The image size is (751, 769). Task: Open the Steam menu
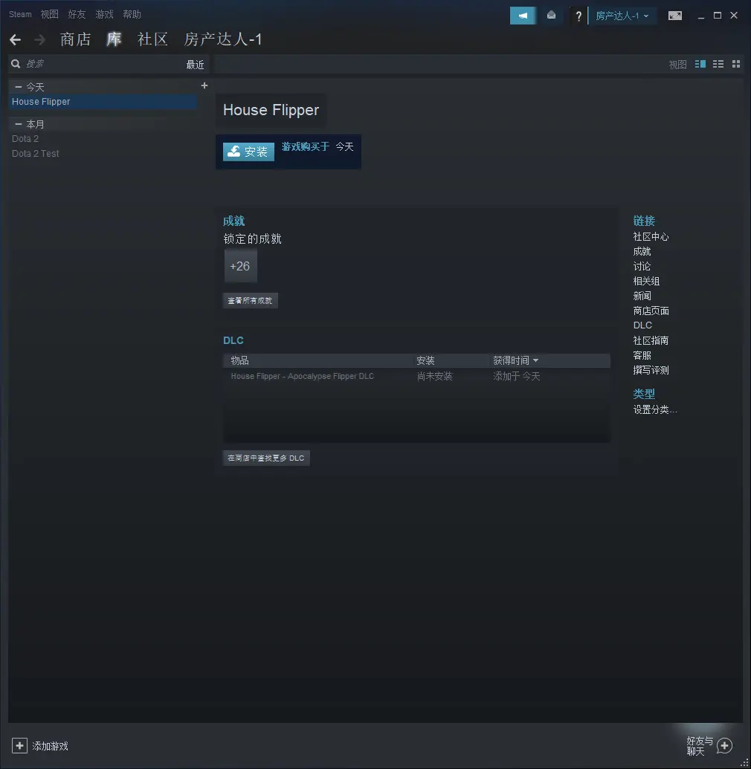click(x=20, y=14)
